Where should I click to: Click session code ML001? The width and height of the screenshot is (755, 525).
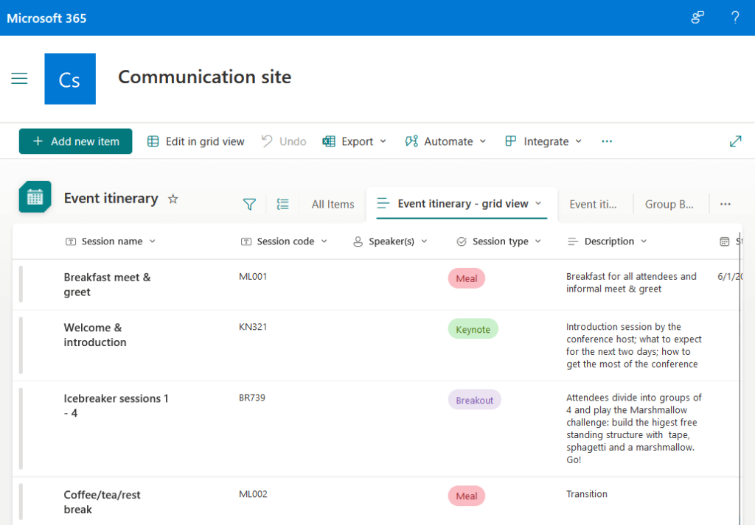coord(253,276)
